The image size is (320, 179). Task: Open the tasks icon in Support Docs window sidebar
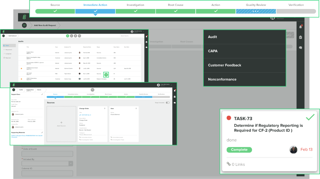coord(175,97)
